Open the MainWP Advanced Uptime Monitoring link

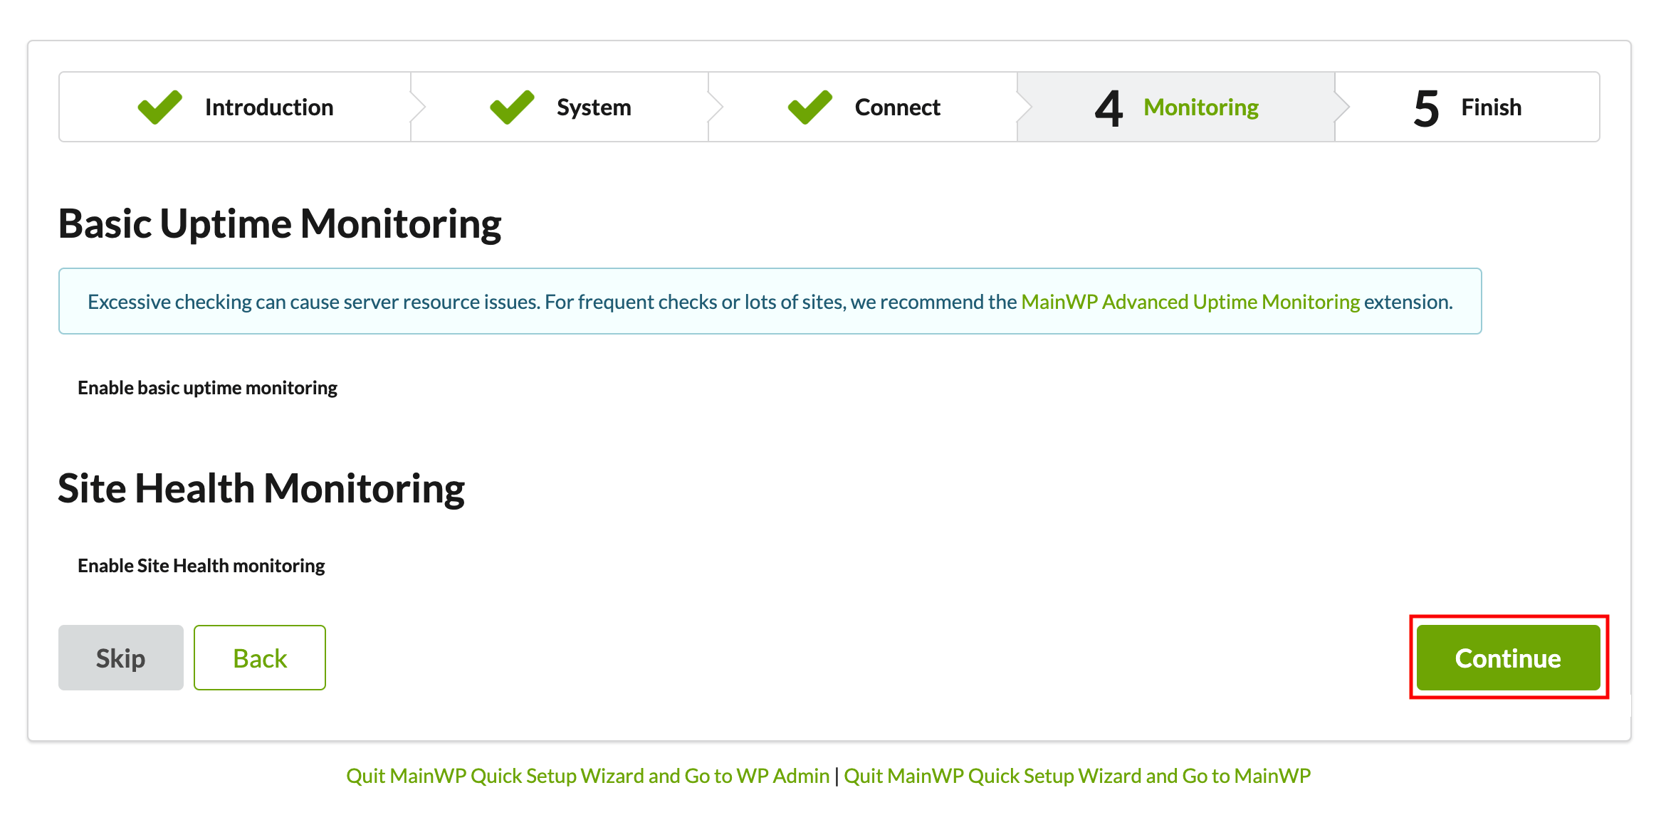tap(1190, 302)
